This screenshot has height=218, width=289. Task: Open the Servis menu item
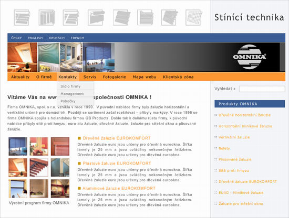[x=90, y=77]
